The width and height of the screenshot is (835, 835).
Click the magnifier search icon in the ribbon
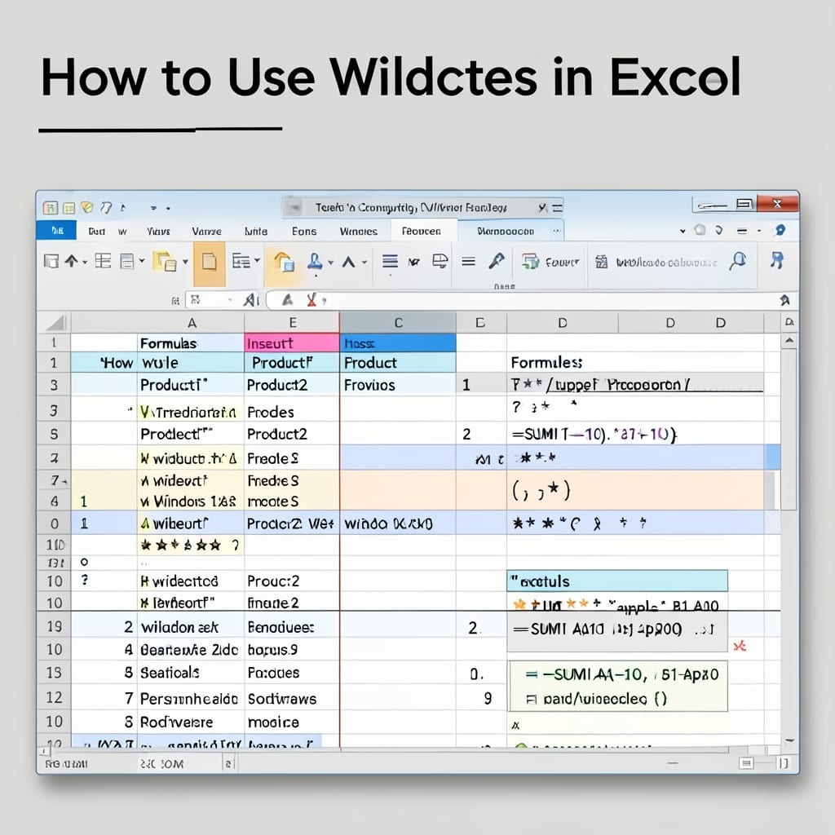point(738,261)
